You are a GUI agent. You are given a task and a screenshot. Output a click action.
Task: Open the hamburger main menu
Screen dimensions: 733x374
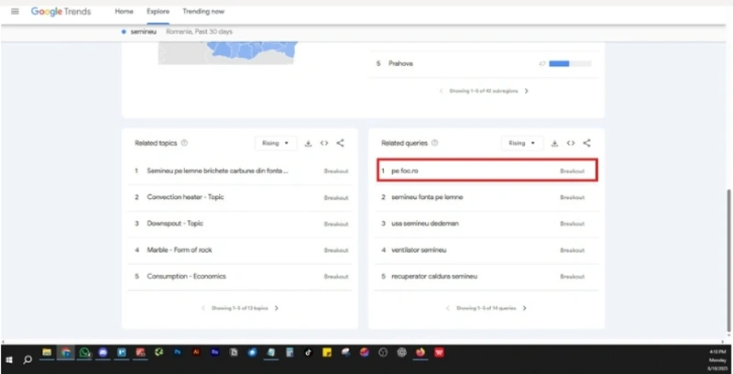point(15,11)
